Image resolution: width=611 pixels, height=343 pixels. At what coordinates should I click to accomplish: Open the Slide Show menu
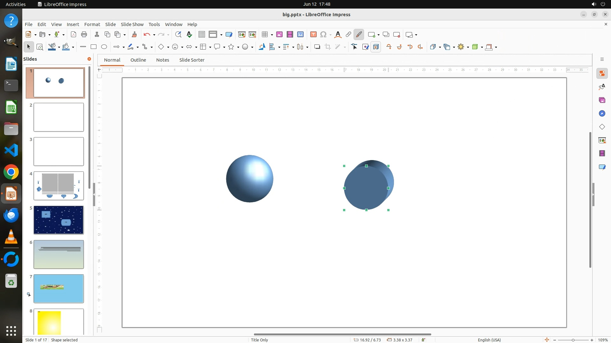click(132, 24)
